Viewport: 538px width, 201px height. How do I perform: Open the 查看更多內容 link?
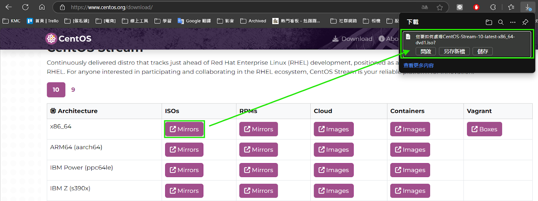tap(419, 66)
